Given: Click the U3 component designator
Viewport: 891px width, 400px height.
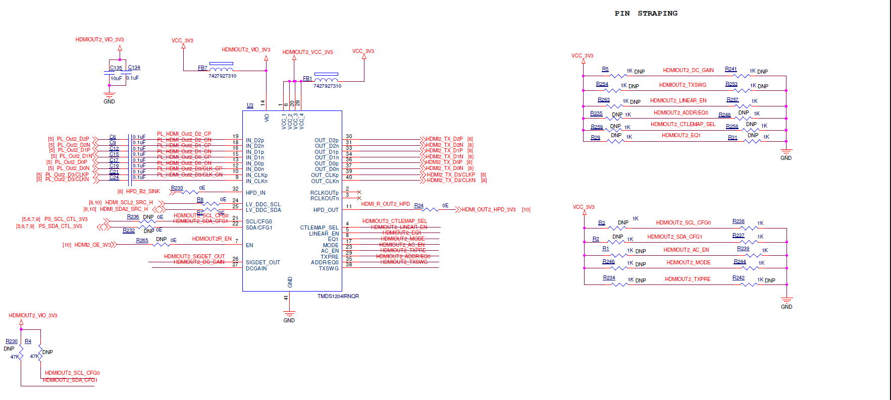Looking at the screenshot, I should point(250,105).
